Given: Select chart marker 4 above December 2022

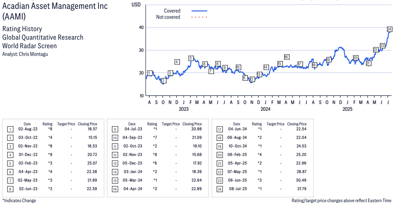Looking at the screenshot, I should coord(177,62).
